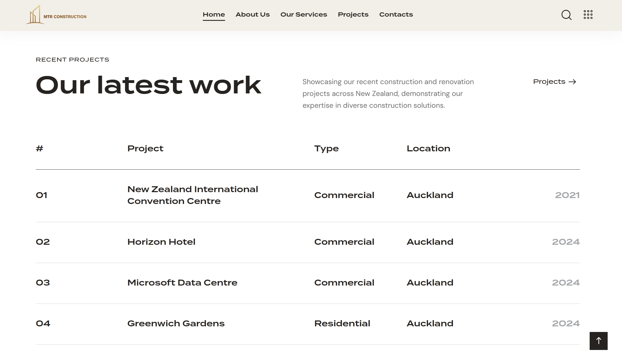Click the arrow next to Projects link
Viewport: 622px width, 357px height.
pyautogui.click(x=572, y=82)
